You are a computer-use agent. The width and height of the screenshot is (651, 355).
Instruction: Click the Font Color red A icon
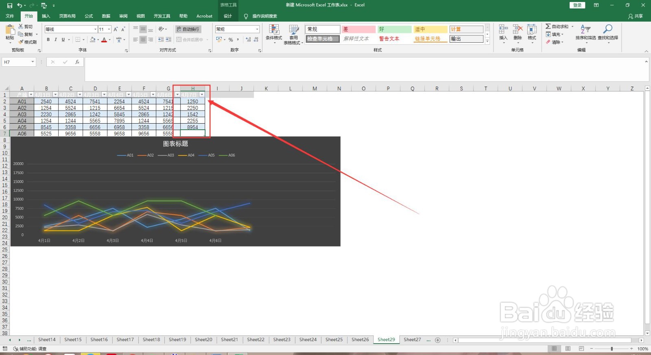104,39
